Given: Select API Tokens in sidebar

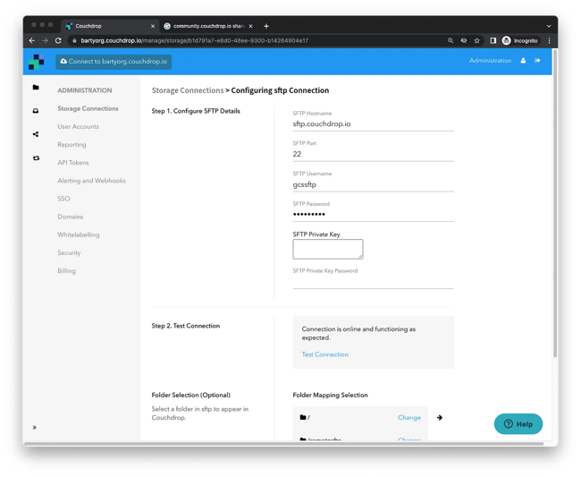Looking at the screenshot, I should (x=73, y=163).
